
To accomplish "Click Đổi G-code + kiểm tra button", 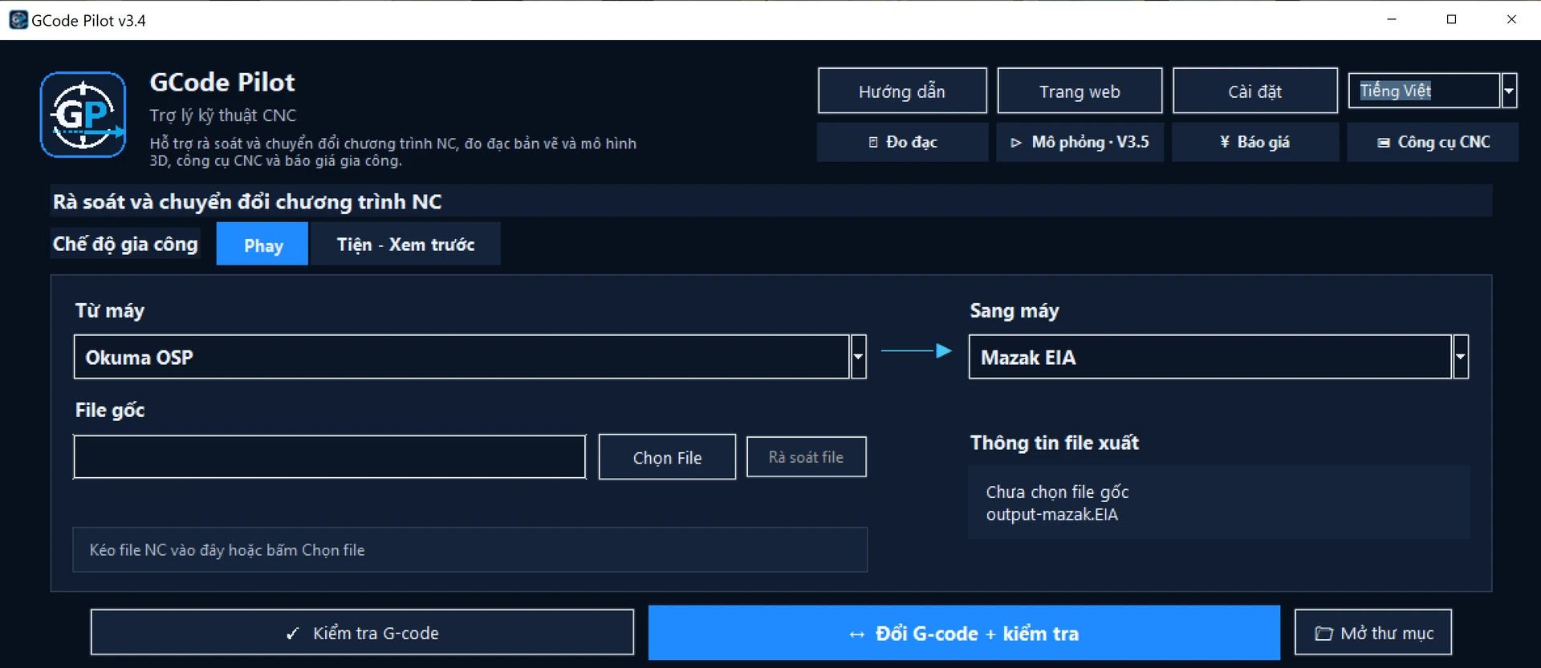I will tap(964, 633).
